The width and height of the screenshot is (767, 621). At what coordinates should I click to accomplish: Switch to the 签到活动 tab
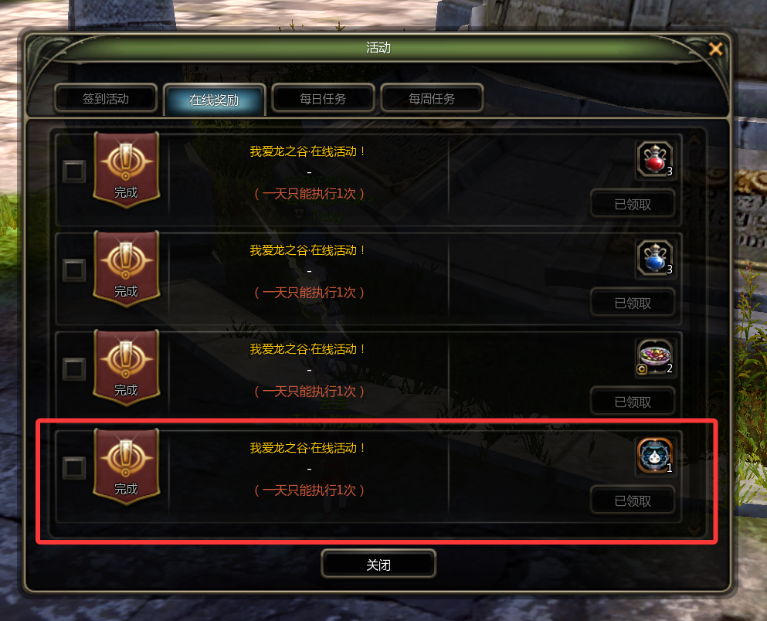(x=106, y=99)
